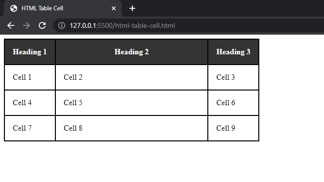Image resolution: width=324 pixels, height=182 pixels.
Task: Reload the current page
Action: pyautogui.click(x=42, y=25)
